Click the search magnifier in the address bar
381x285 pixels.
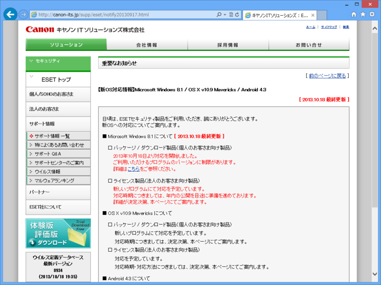(220, 14)
